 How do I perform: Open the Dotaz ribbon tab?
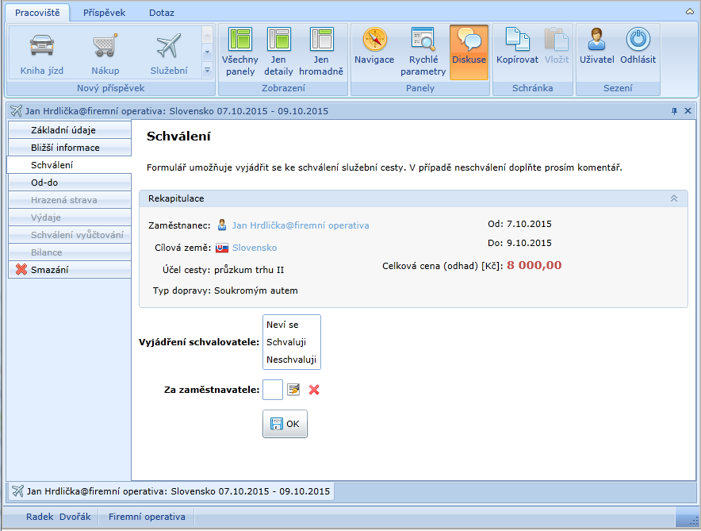[162, 13]
